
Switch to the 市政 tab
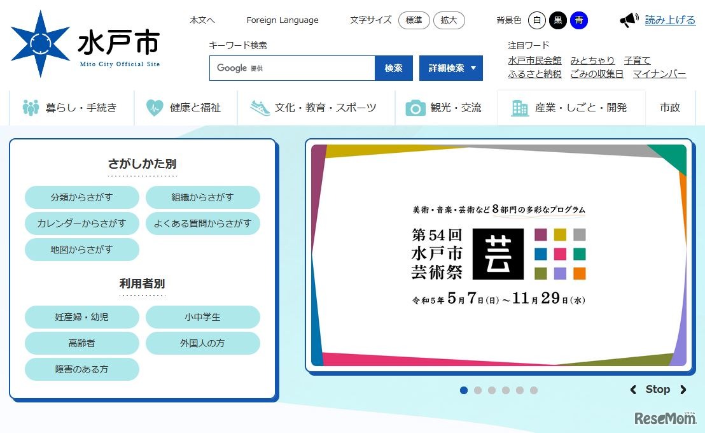coord(670,108)
